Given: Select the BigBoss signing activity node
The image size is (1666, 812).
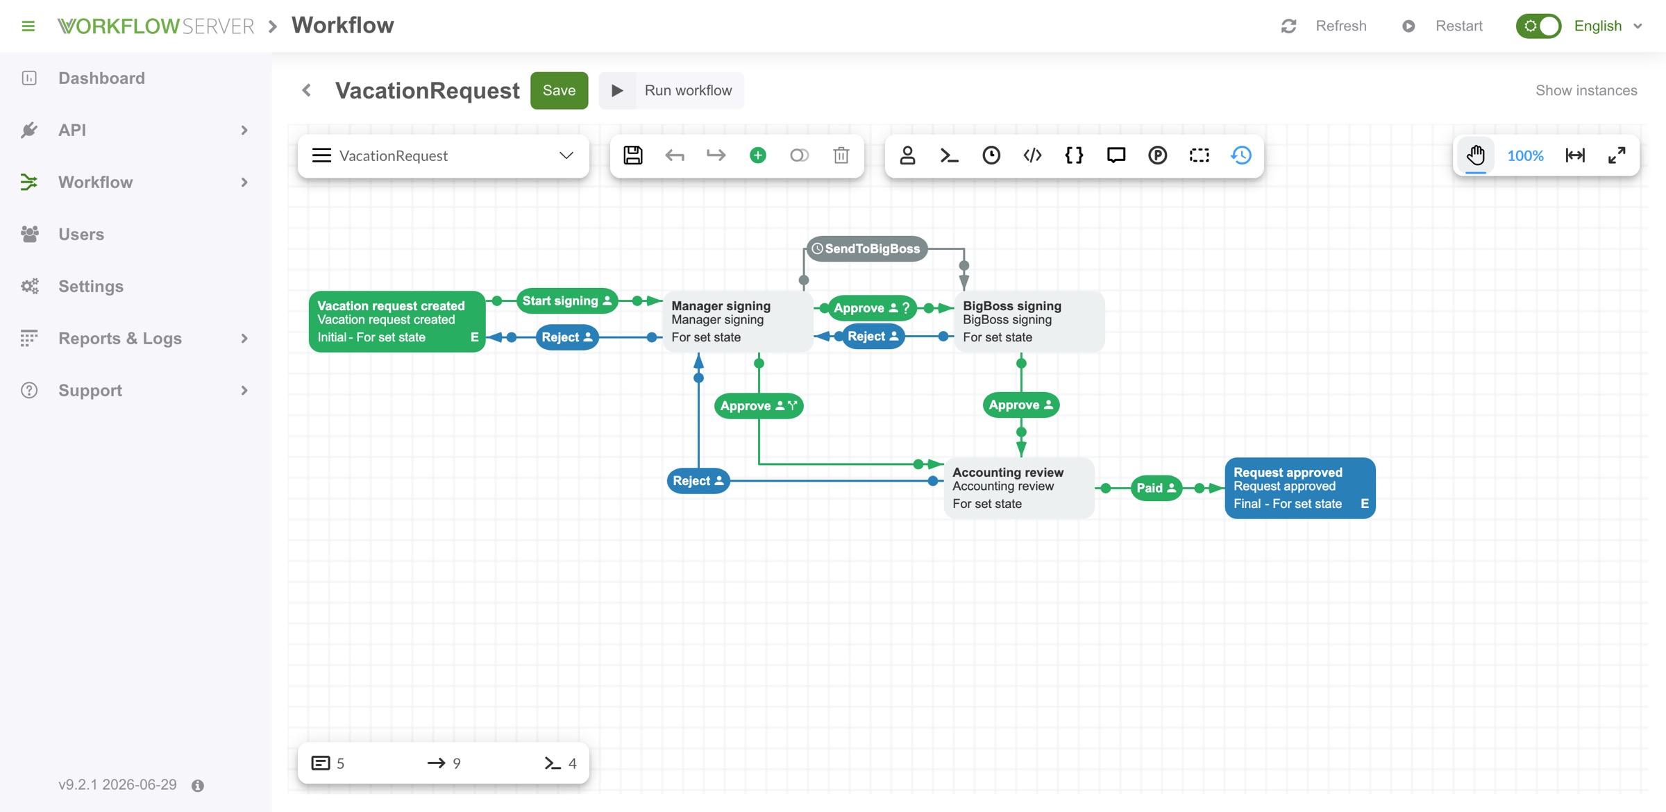Looking at the screenshot, I should pyautogui.click(x=1029, y=321).
